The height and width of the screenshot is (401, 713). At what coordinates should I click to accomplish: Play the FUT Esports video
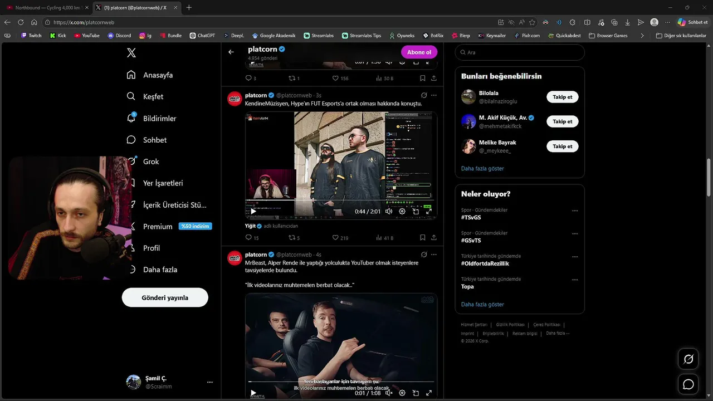coord(253,212)
